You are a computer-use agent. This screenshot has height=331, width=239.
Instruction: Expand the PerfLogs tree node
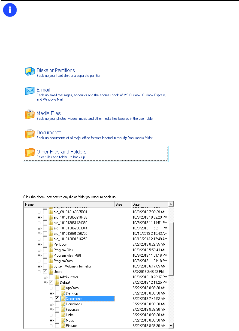click(39, 245)
